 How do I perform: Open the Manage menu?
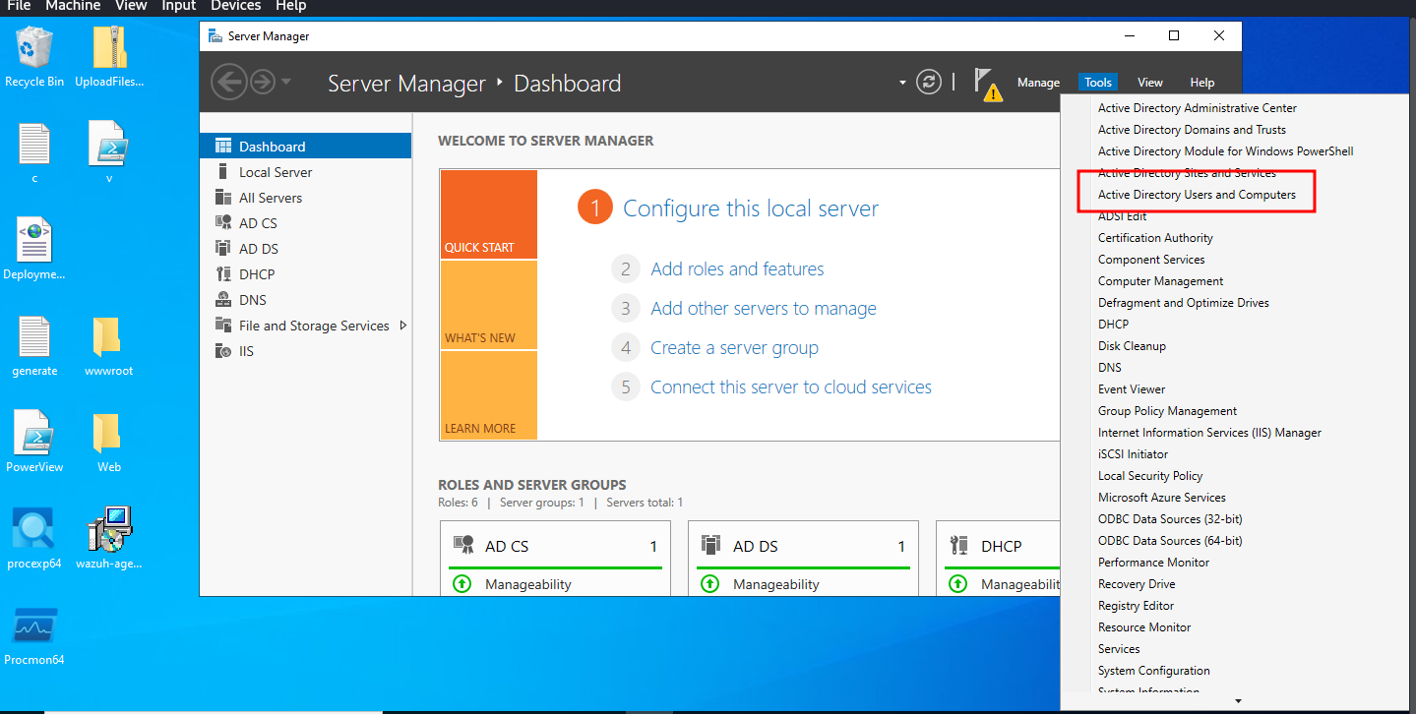point(1038,83)
